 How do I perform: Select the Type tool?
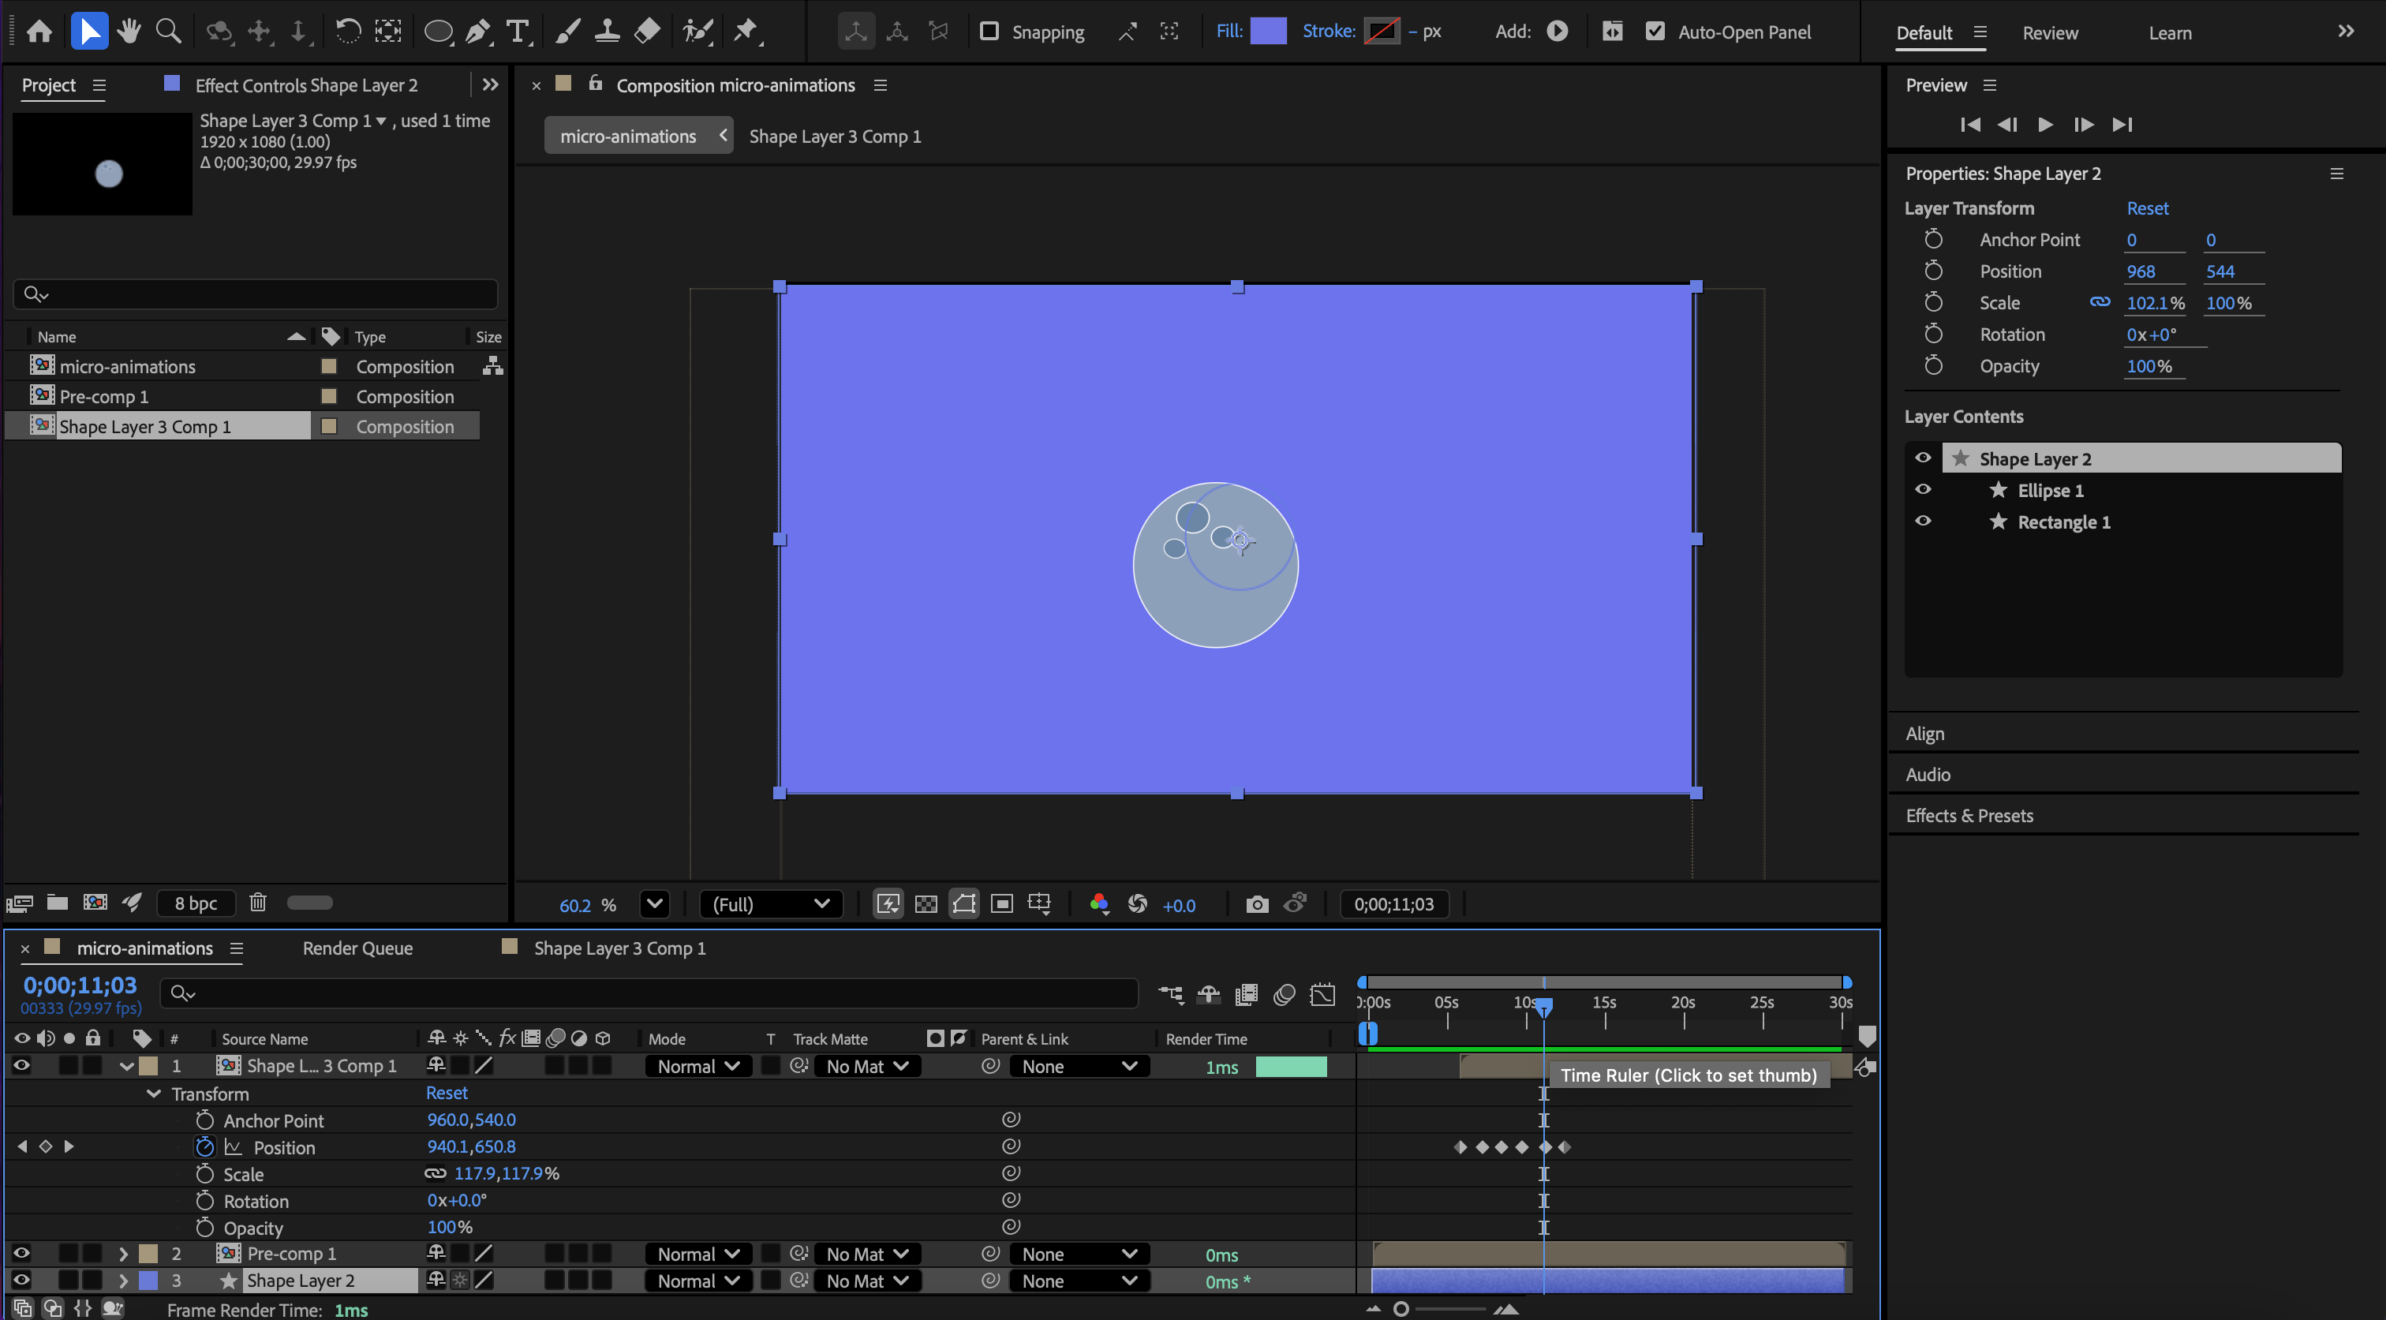[x=518, y=32]
